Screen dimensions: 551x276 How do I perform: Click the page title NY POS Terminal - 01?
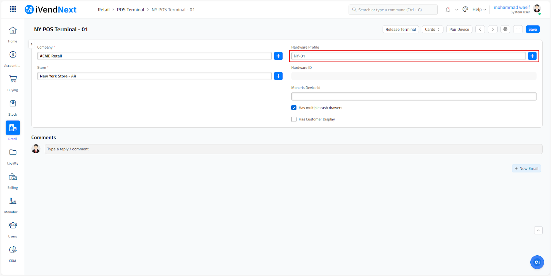click(x=61, y=30)
